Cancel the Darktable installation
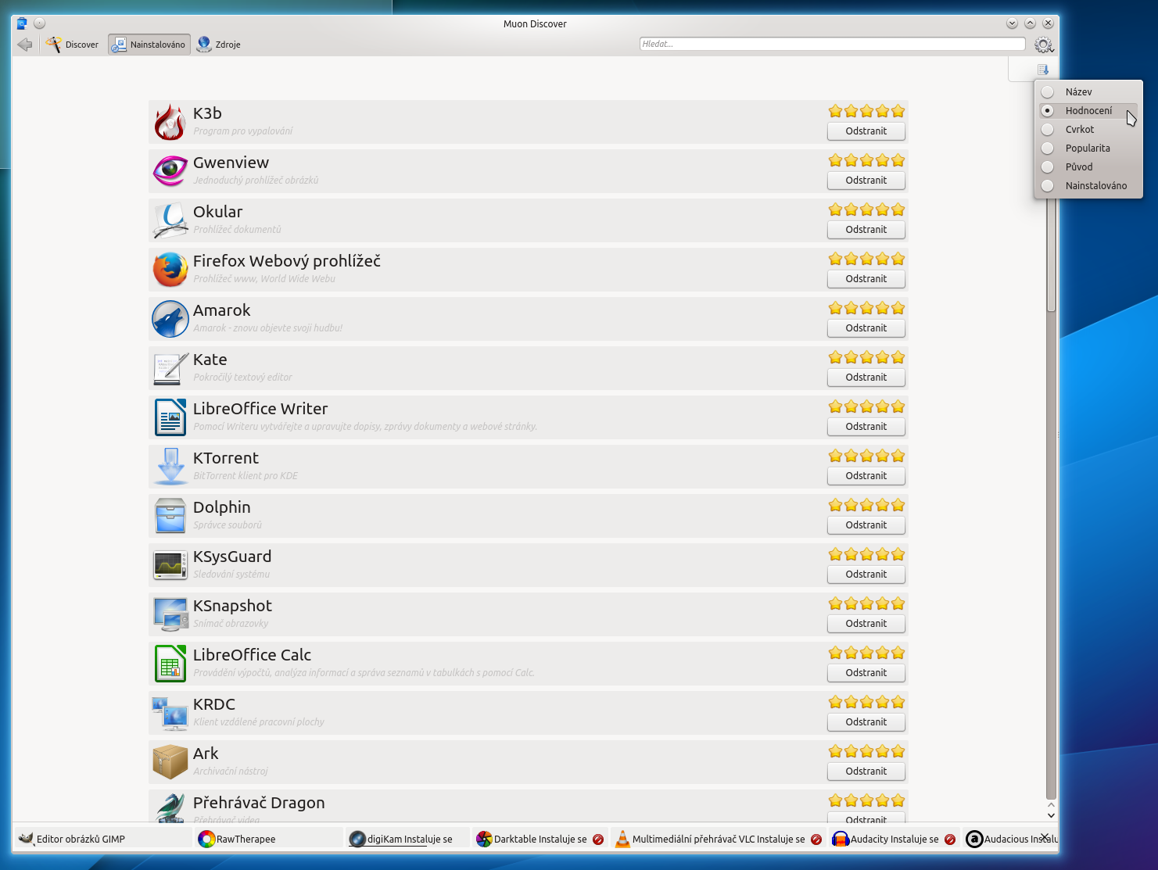This screenshot has width=1158, height=870. 598,840
